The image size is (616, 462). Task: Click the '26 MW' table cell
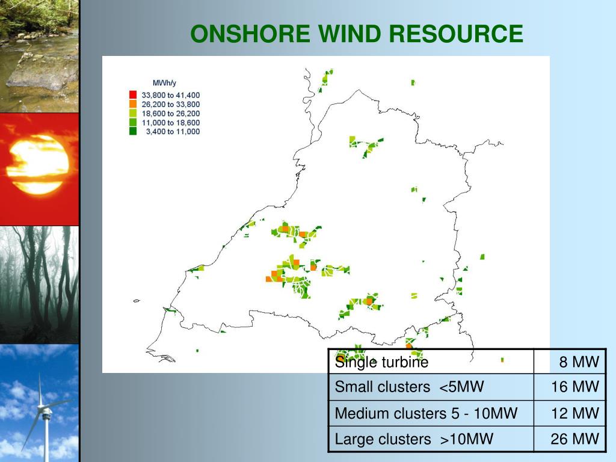coord(570,439)
